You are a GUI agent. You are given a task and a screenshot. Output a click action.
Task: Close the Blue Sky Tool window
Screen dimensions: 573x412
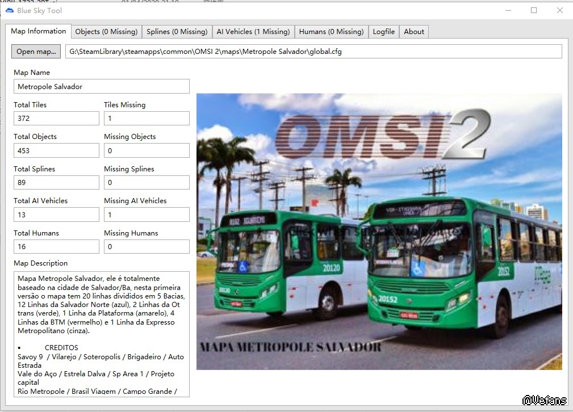(x=560, y=10)
